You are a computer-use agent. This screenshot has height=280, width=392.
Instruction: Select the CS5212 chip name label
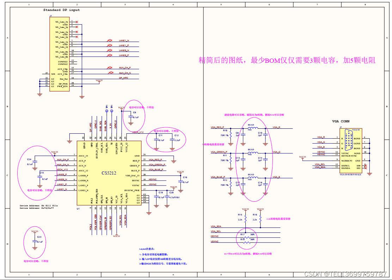coord(109,173)
